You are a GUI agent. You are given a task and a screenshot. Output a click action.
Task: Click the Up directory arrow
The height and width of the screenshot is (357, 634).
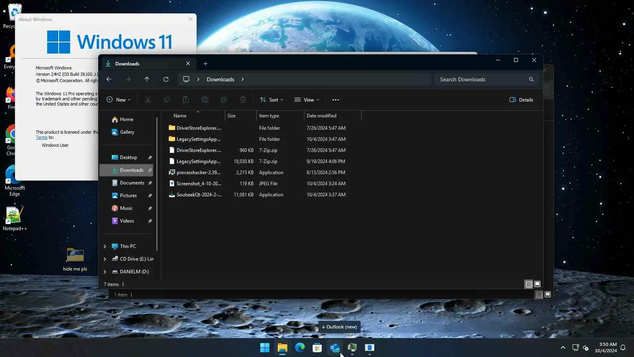pyautogui.click(x=147, y=79)
